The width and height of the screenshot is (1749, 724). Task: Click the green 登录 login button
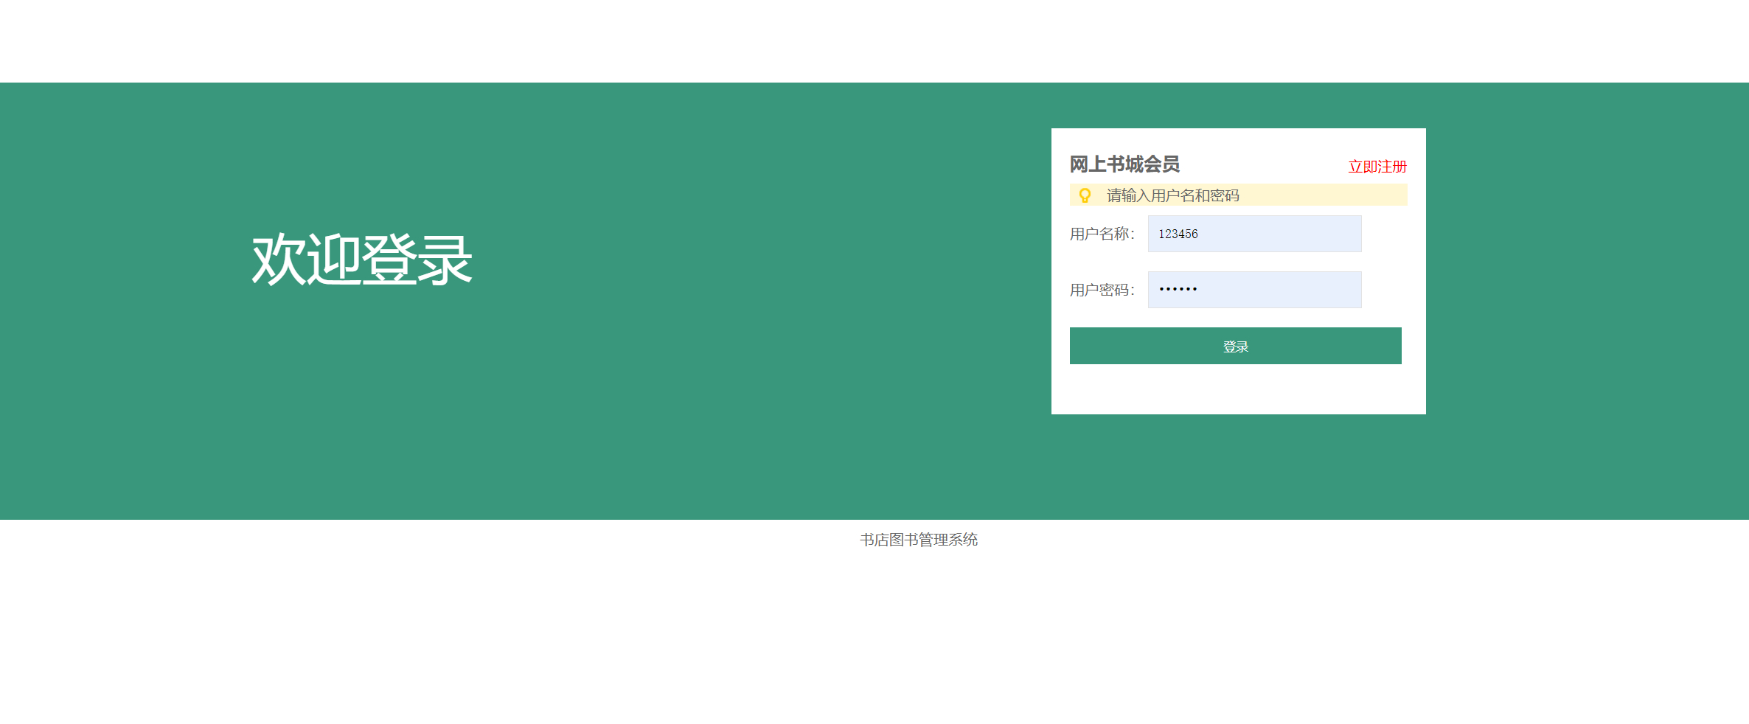point(1235,346)
